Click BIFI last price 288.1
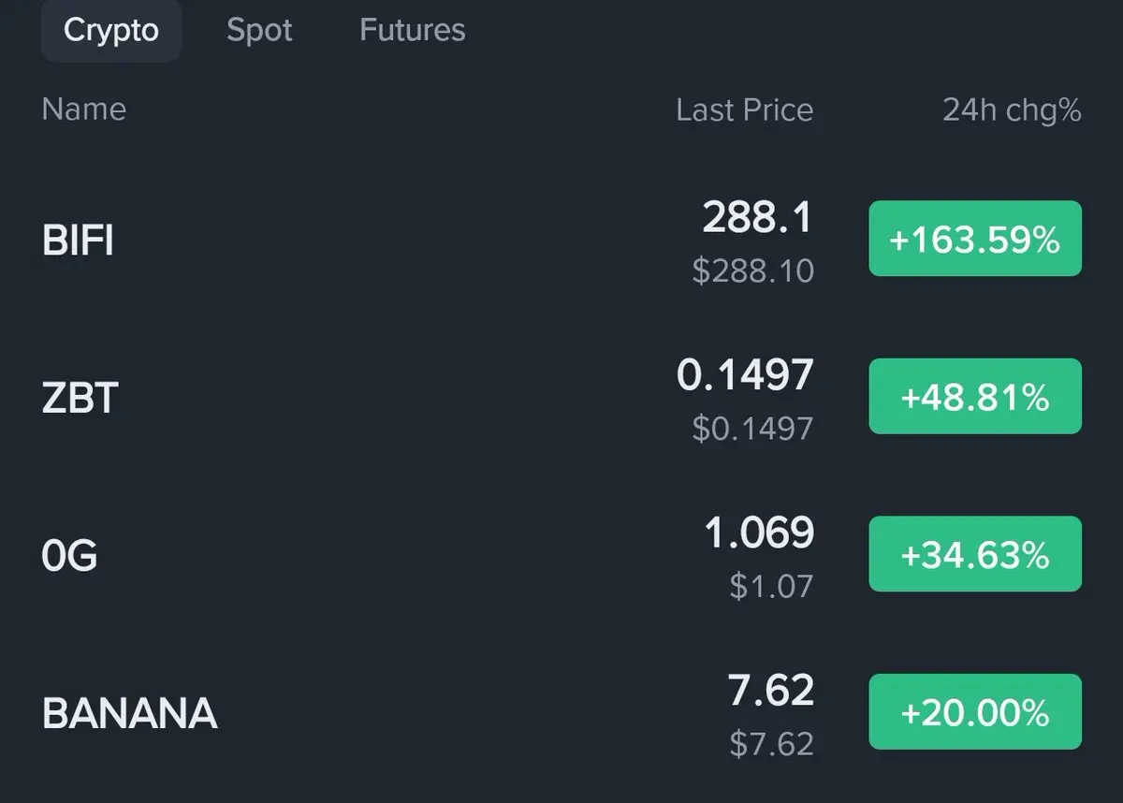The height and width of the screenshot is (803, 1123). 757,217
